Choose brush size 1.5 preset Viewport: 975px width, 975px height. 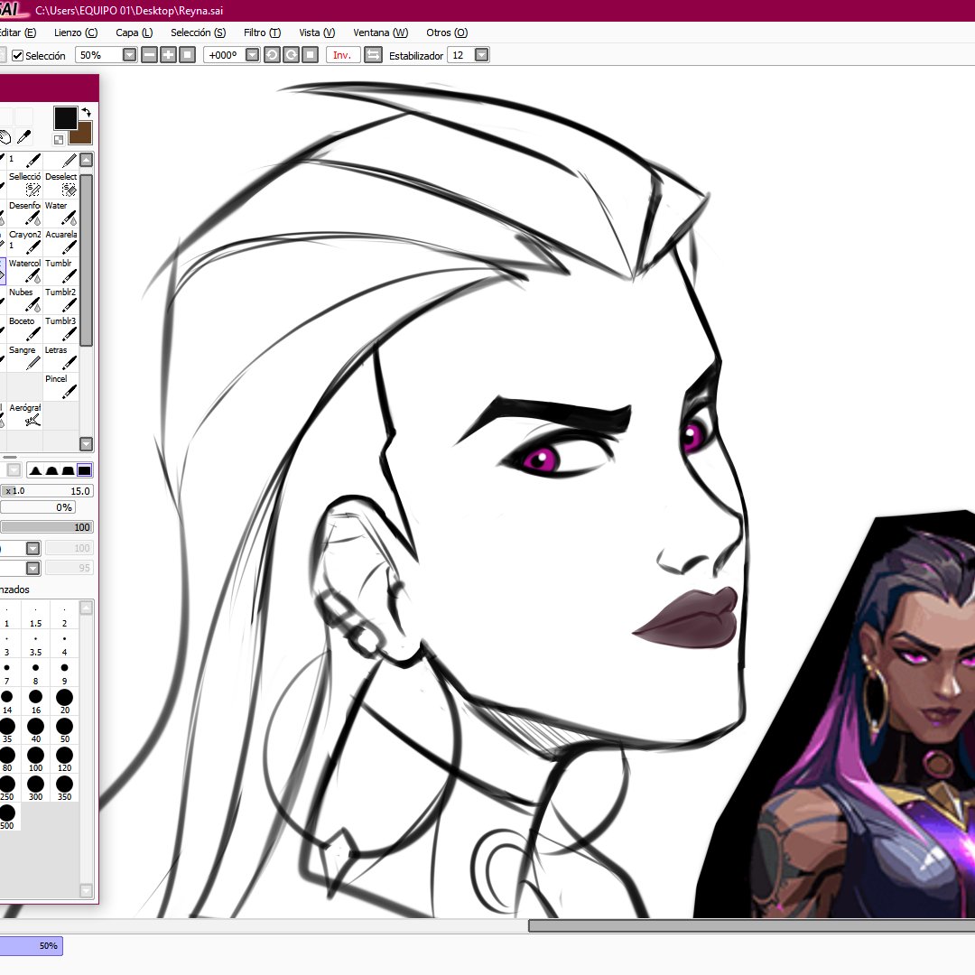point(35,615)
